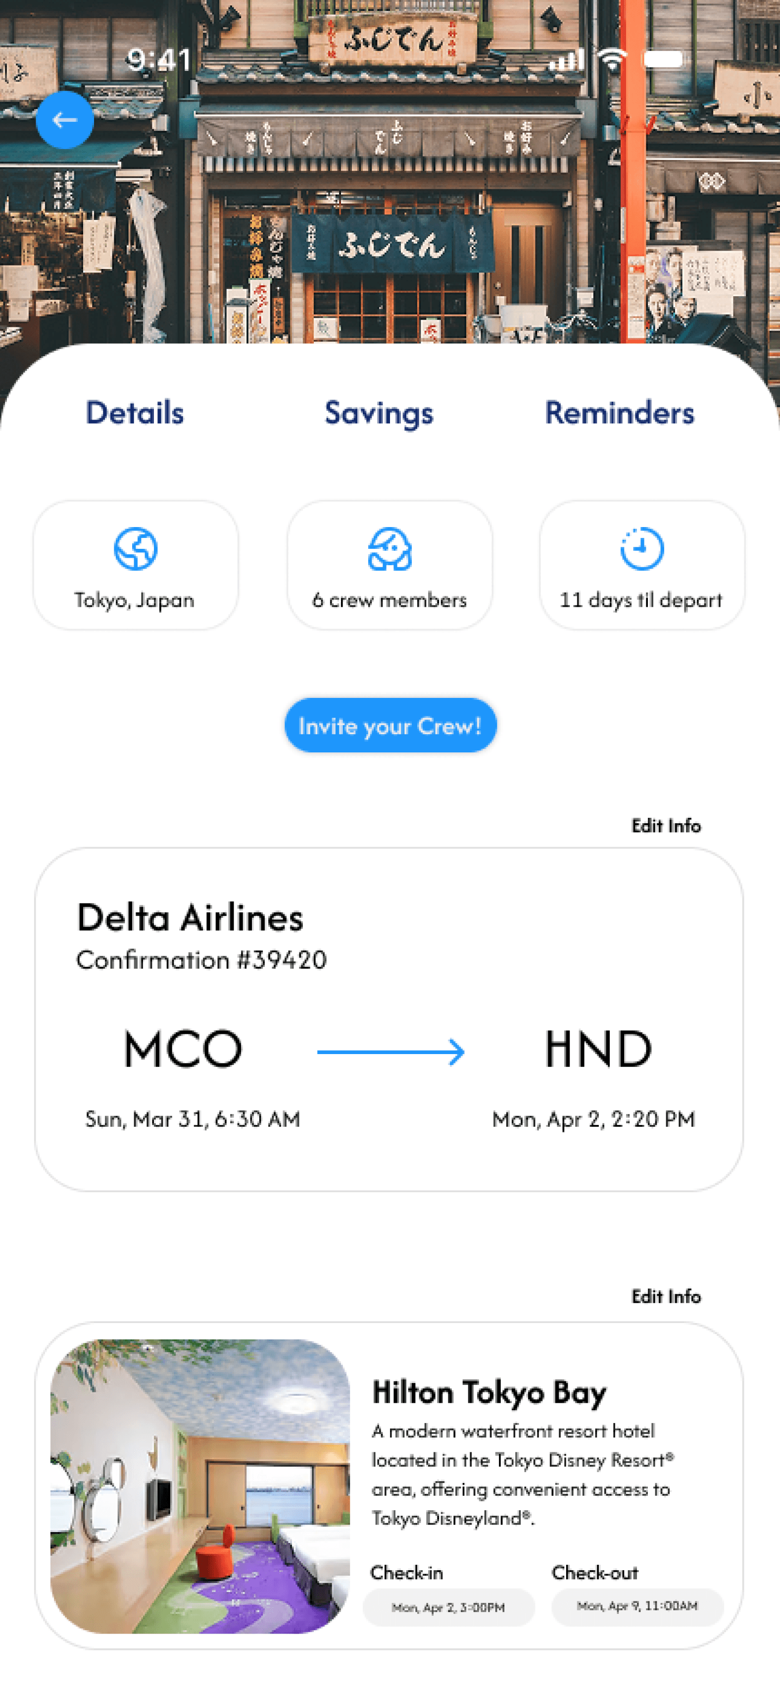780x1700 pixels.
Task: Click the clock countdown icon
Action: coord(641,548)
